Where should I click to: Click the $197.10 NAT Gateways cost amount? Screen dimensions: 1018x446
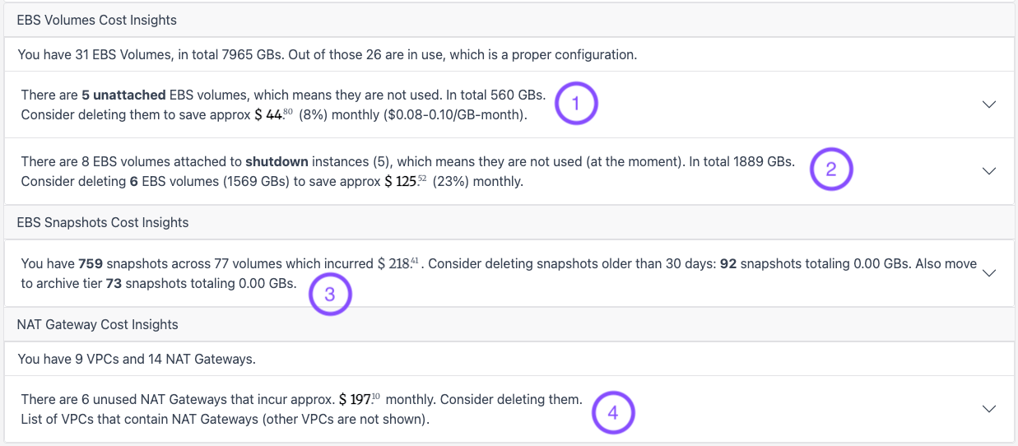[x=360, y=399]
